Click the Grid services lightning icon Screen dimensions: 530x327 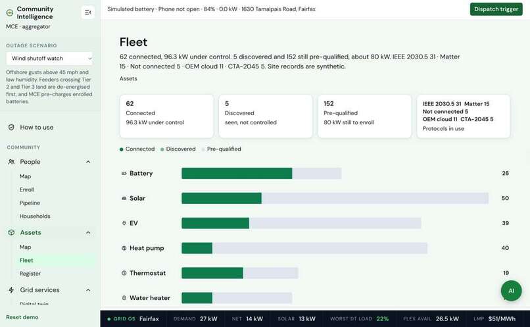[x=11, y=290]
